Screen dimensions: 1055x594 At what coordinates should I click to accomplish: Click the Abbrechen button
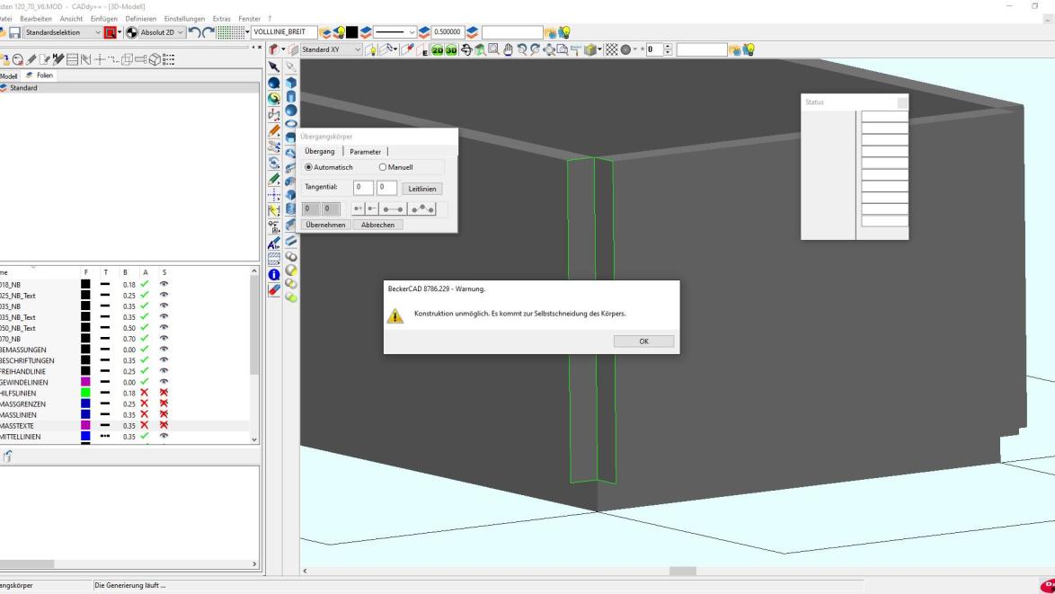(x=377, y=225)
